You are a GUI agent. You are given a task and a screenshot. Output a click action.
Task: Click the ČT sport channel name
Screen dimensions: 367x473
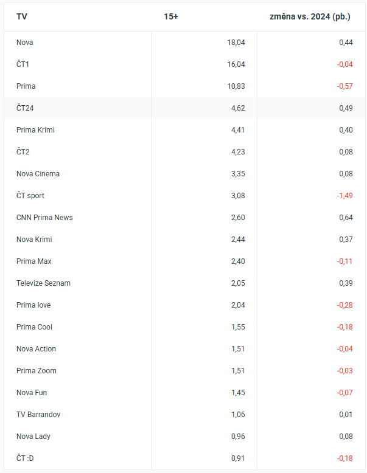(x=30, y=196)
